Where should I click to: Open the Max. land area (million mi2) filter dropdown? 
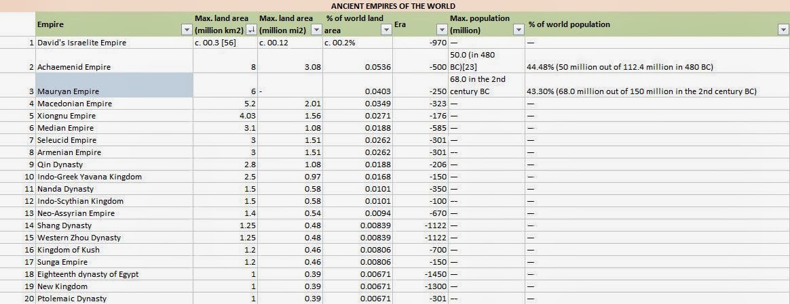(x=316, y=30)
